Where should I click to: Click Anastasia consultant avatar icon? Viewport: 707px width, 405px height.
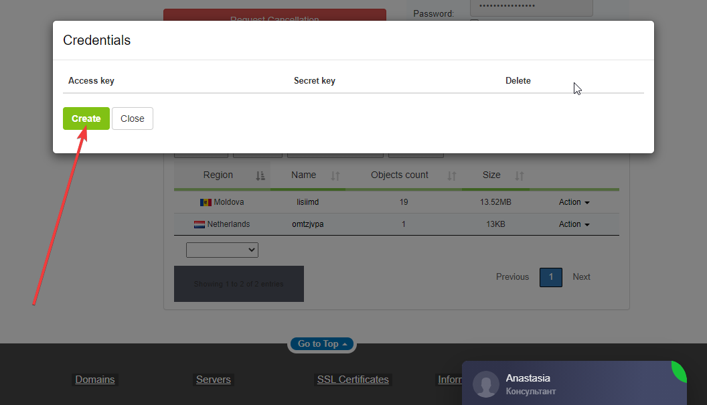pos(486,384)
